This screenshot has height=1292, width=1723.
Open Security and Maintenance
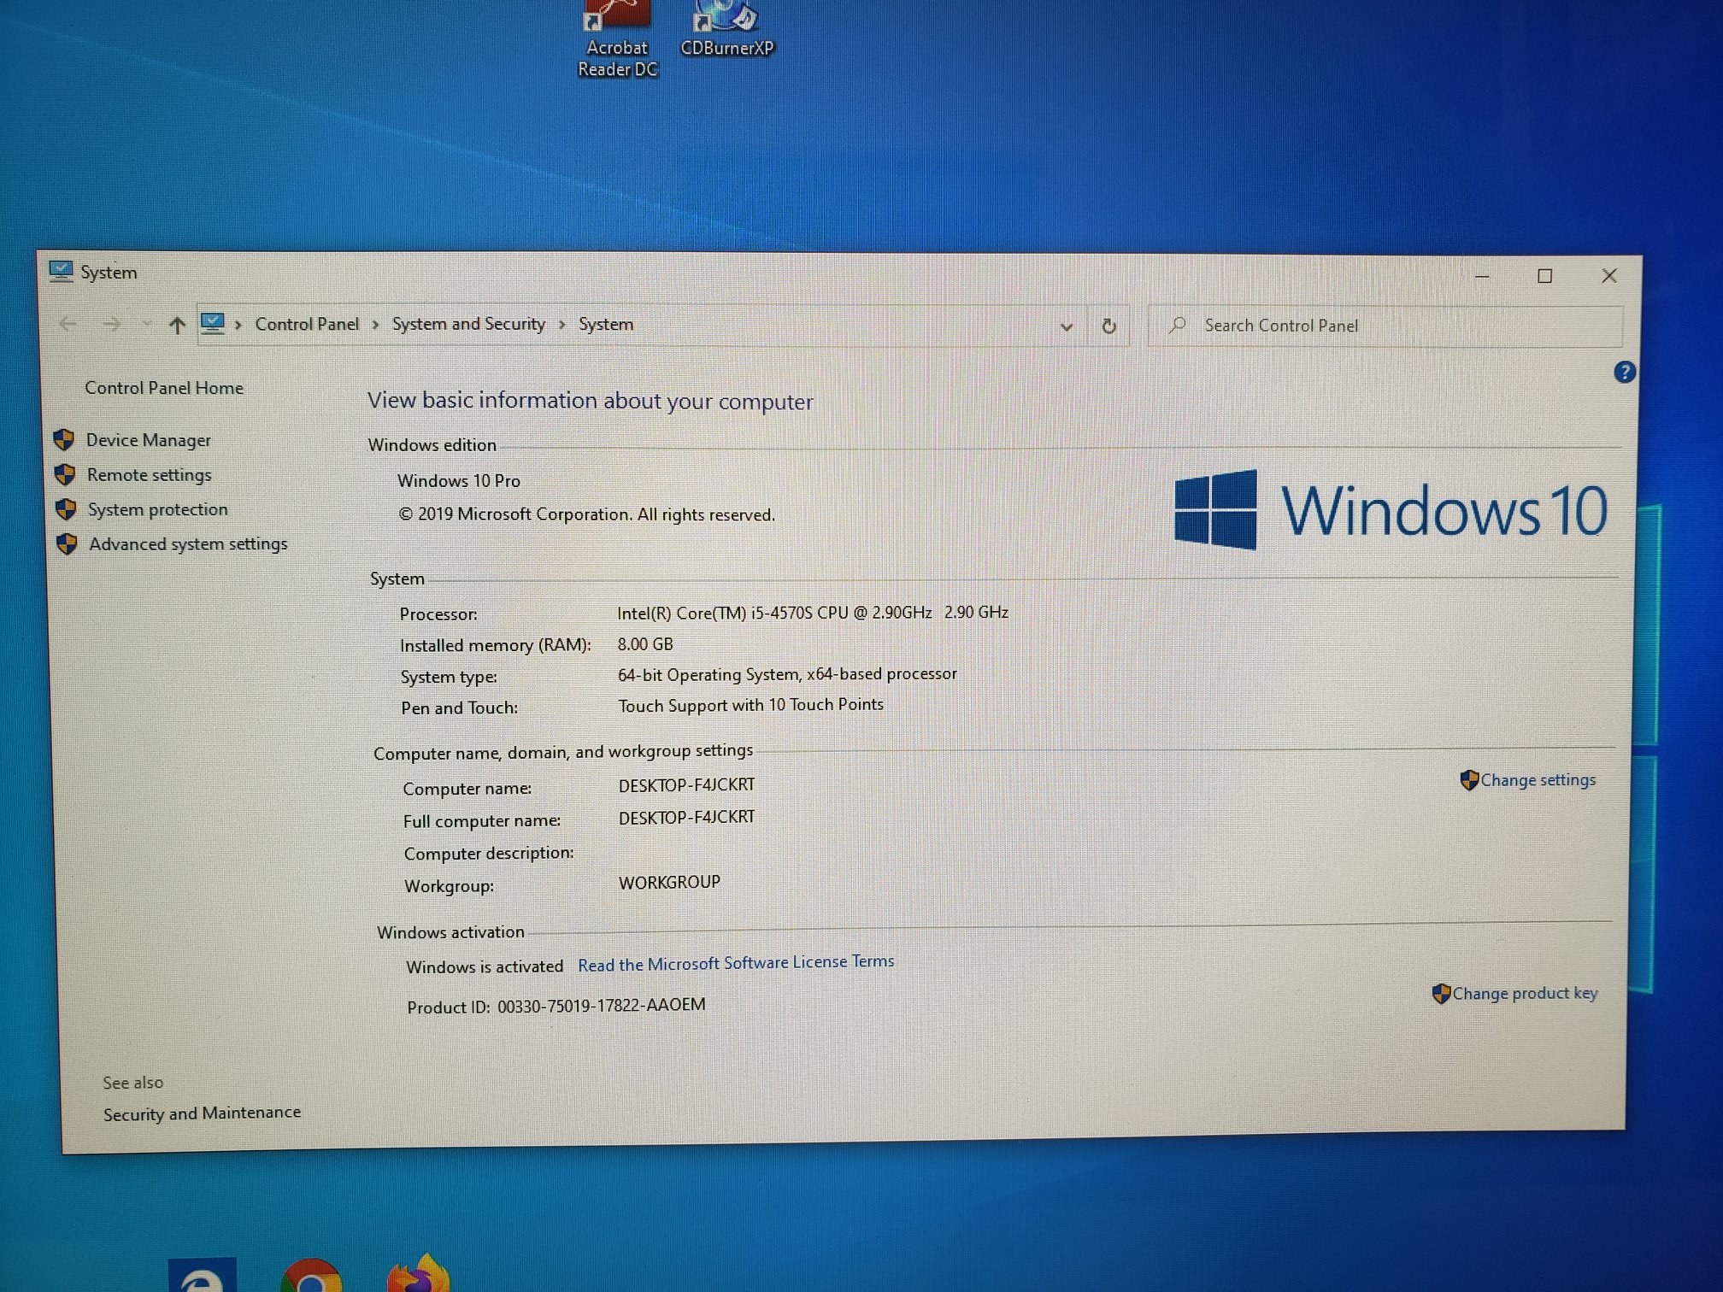[202, 1113]
